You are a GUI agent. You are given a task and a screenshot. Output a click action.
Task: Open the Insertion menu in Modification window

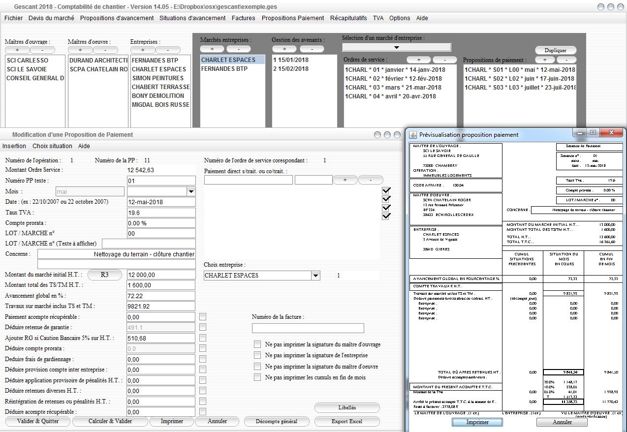pyautogui.click(x=14, y=146)
